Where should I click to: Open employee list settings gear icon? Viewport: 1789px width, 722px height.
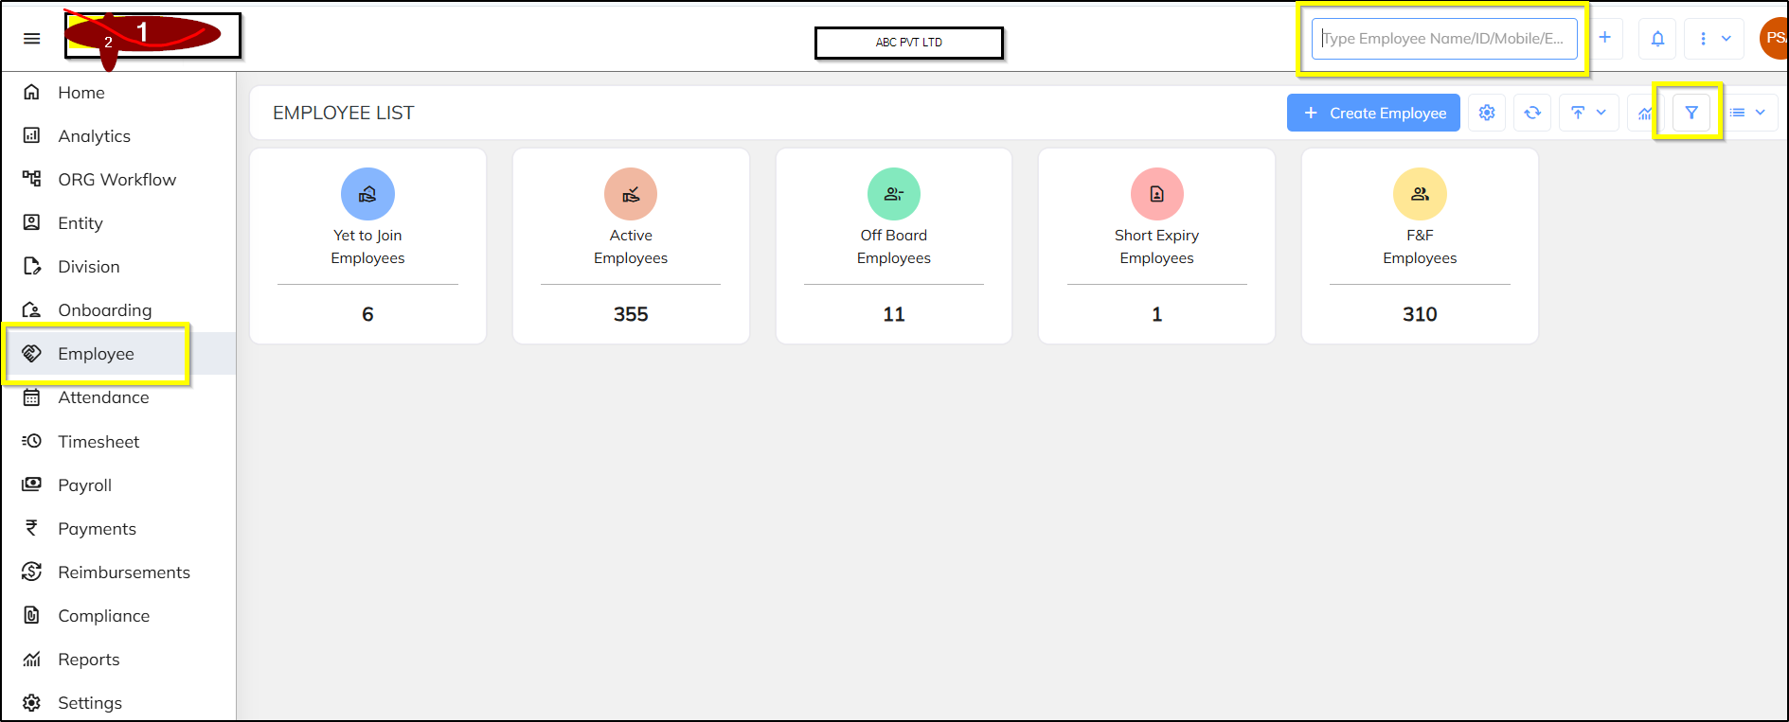pyautogui.click(x=1487, y=113)
